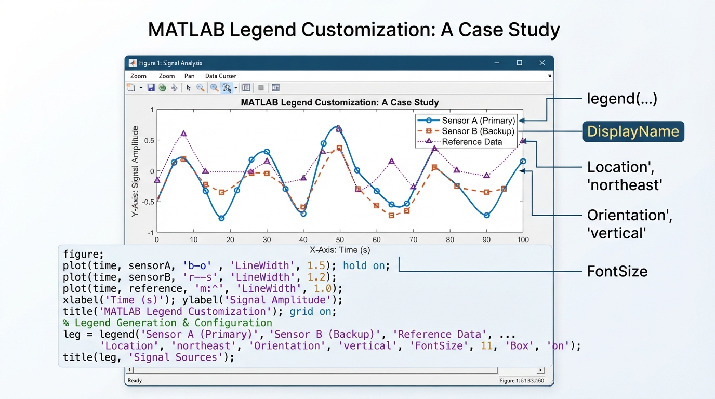Image resolution: width=715 pixels, height=399 pixels.
Task: Click the 'X-Axis: Time (s)' axis label
Action: [340, 250]
